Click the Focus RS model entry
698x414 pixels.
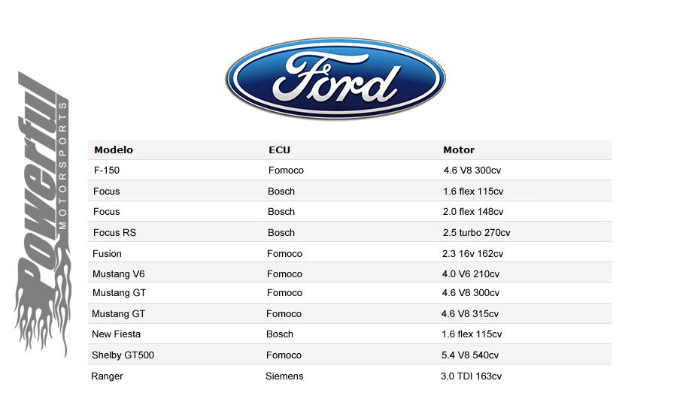click(114, 233)
